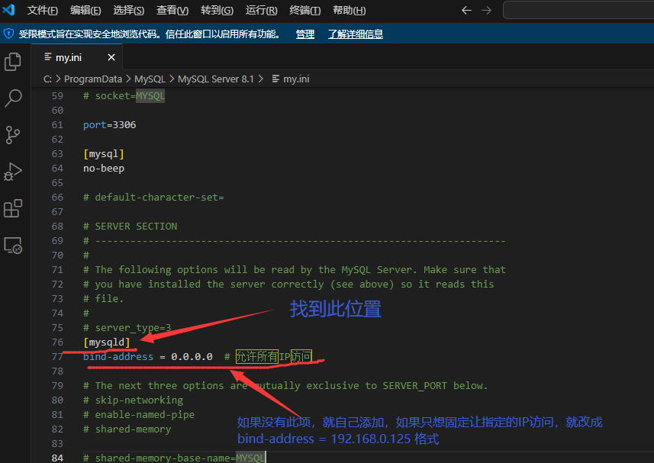Viewport: 654px width, 463px height.
Task: Open the Explorer view in activity bar
Action: click(12, 62)
